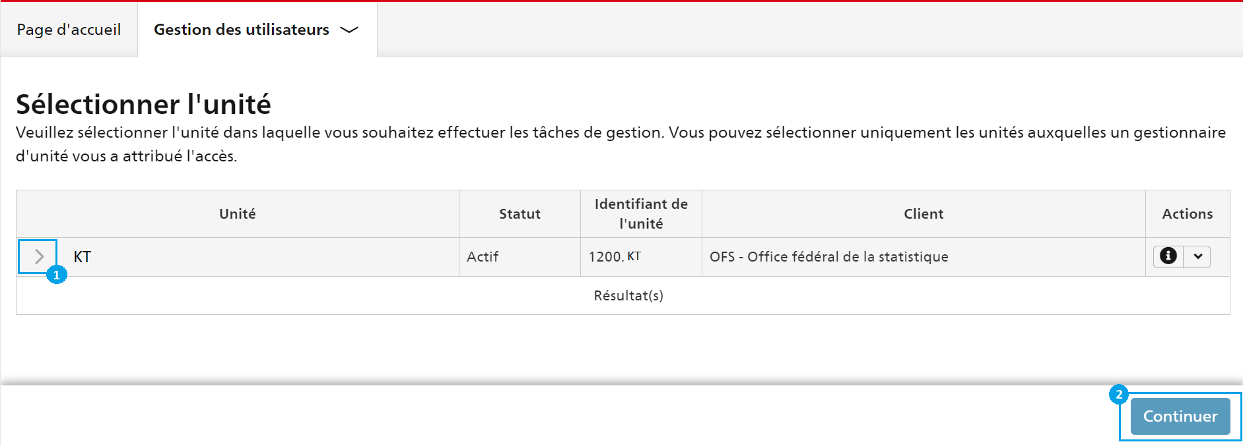Click the blue step 1 badge
This screenshot has width=1243, height=446.
(57, 275)
